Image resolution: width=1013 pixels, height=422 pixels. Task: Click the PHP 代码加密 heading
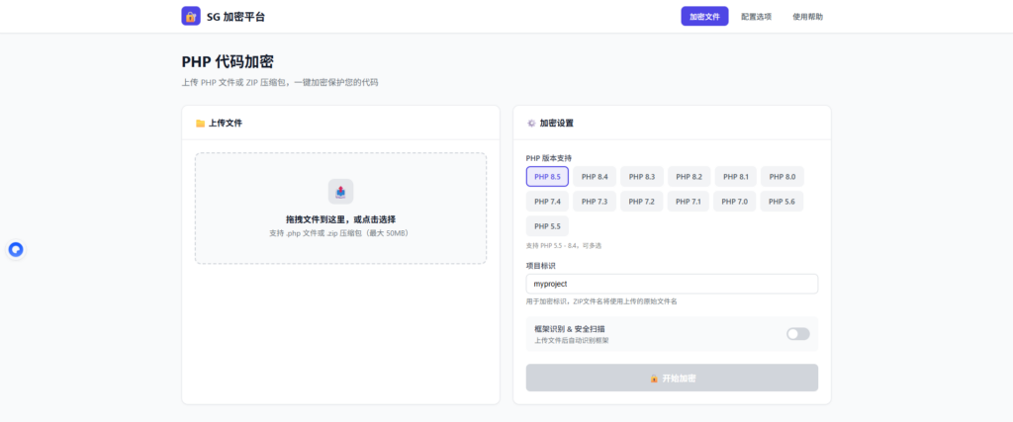(228, 62)
